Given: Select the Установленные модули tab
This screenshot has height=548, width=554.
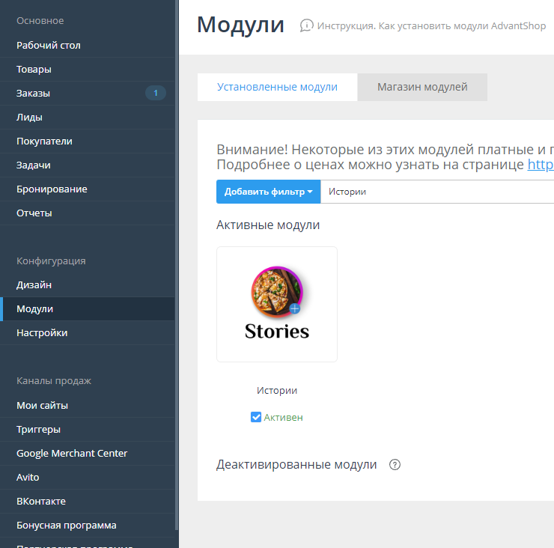Looking at the screenshot, I should pyautogui.click(x=277, y=87).
